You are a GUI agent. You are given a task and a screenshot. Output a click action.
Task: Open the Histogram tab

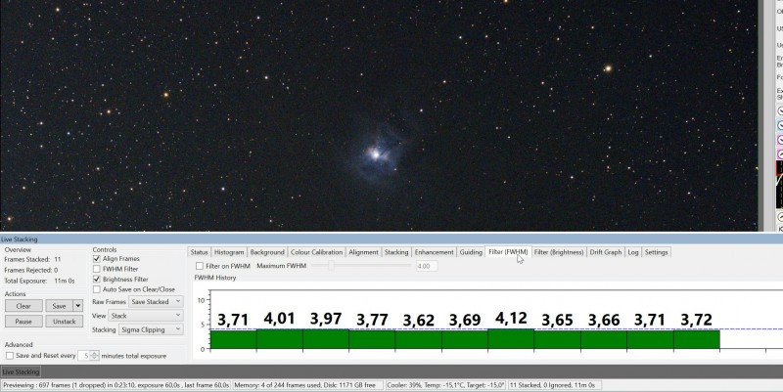(229, 252)
